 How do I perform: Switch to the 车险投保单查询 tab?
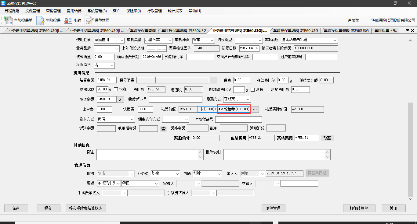click(143, 30)
